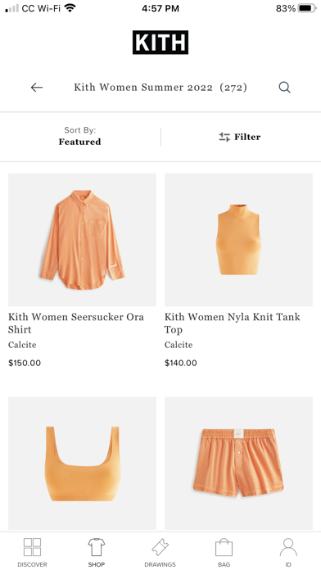
Task: Open the search magnifier icon
Action: 284,88
